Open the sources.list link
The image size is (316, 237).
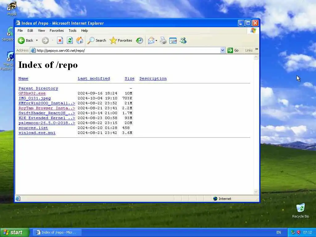(x=33, y=128)
